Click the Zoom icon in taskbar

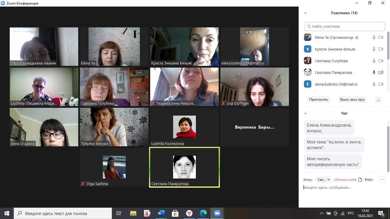coord(217,213)
